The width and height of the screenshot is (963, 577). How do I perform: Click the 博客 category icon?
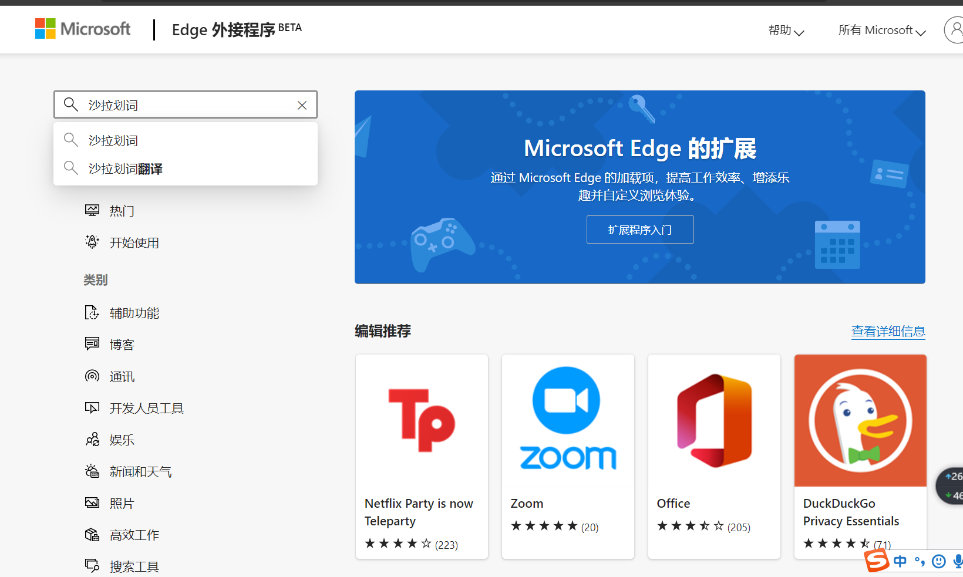tap(92, 344)
